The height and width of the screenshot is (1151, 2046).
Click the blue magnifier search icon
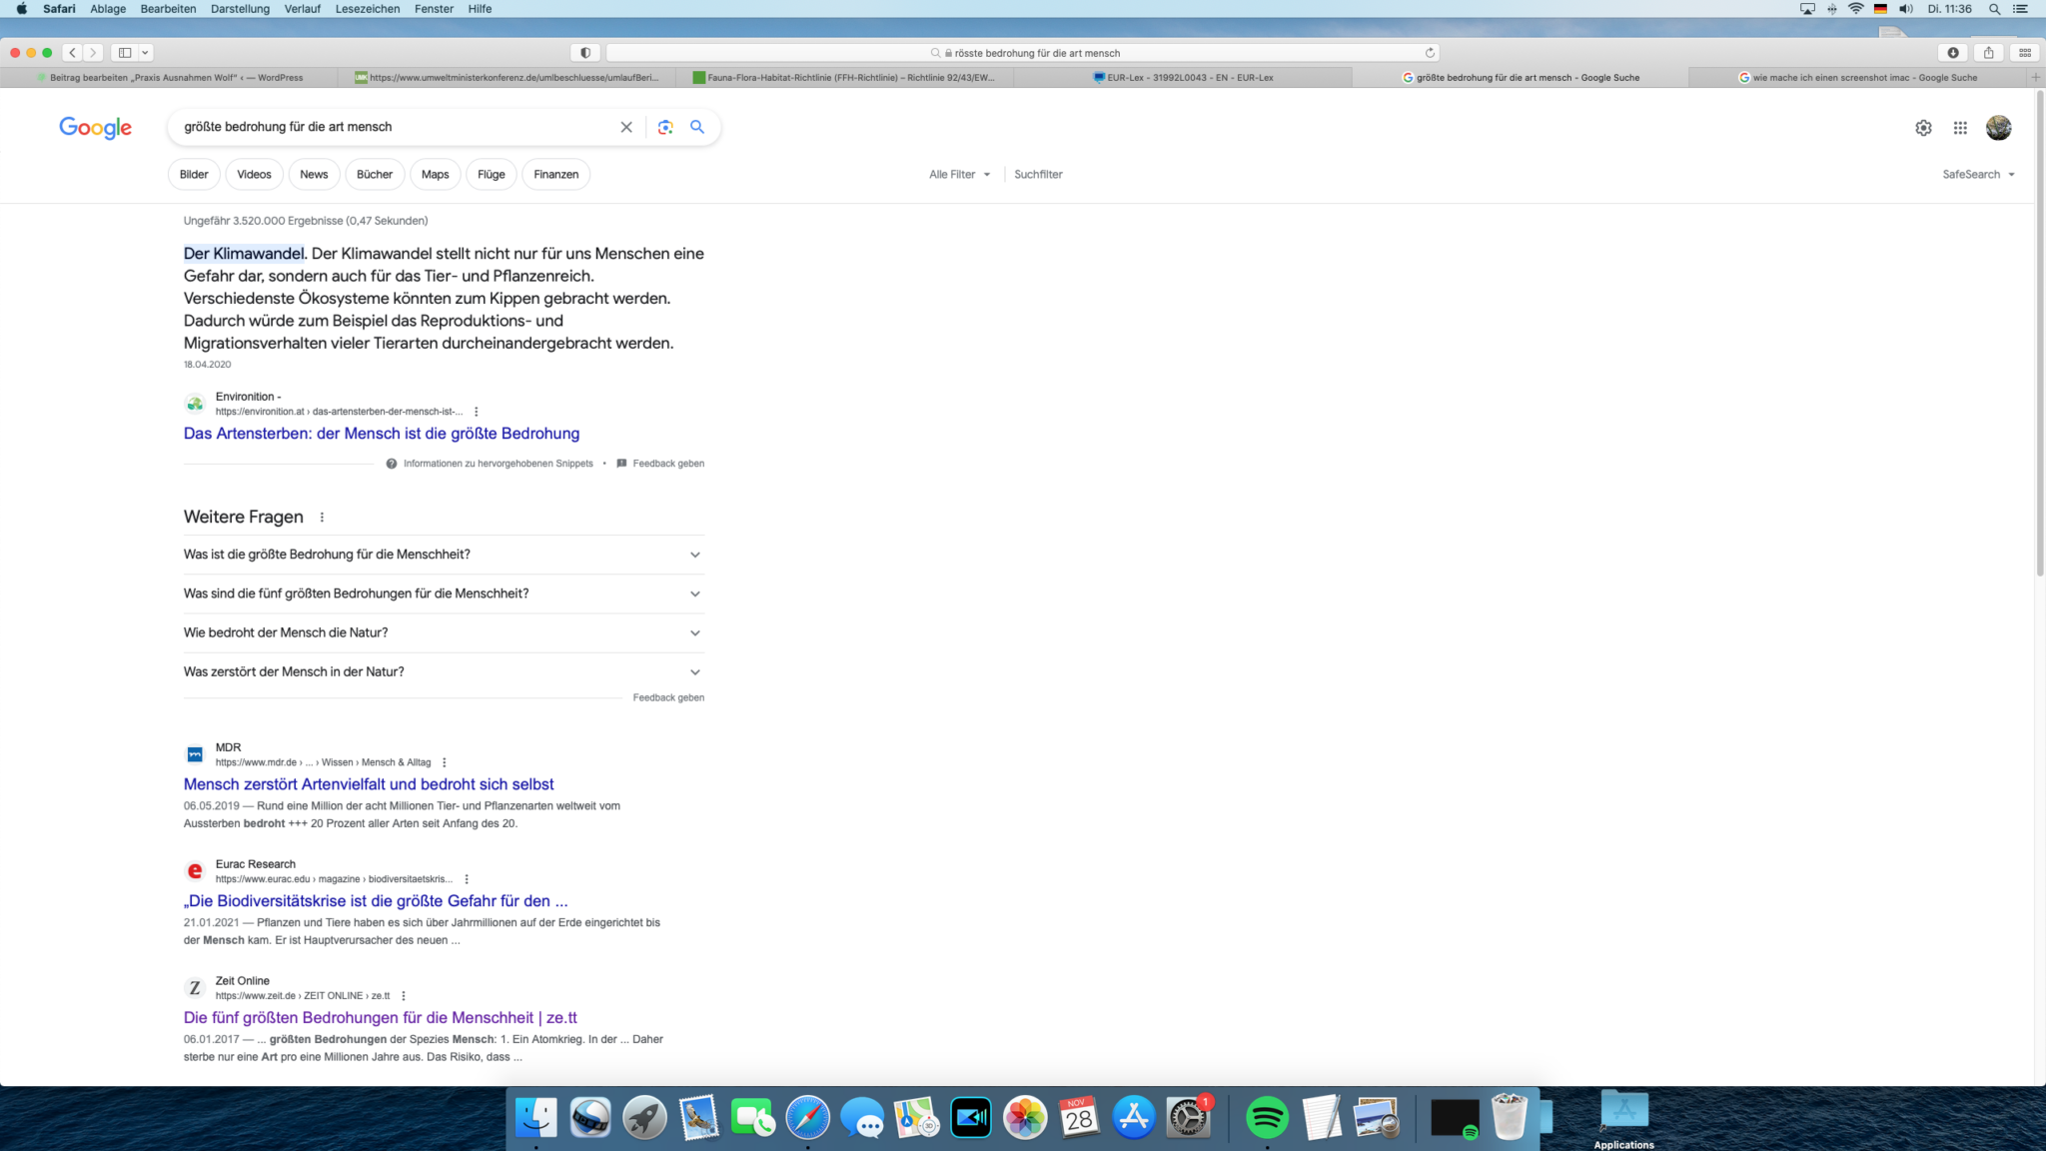(697, 127)
